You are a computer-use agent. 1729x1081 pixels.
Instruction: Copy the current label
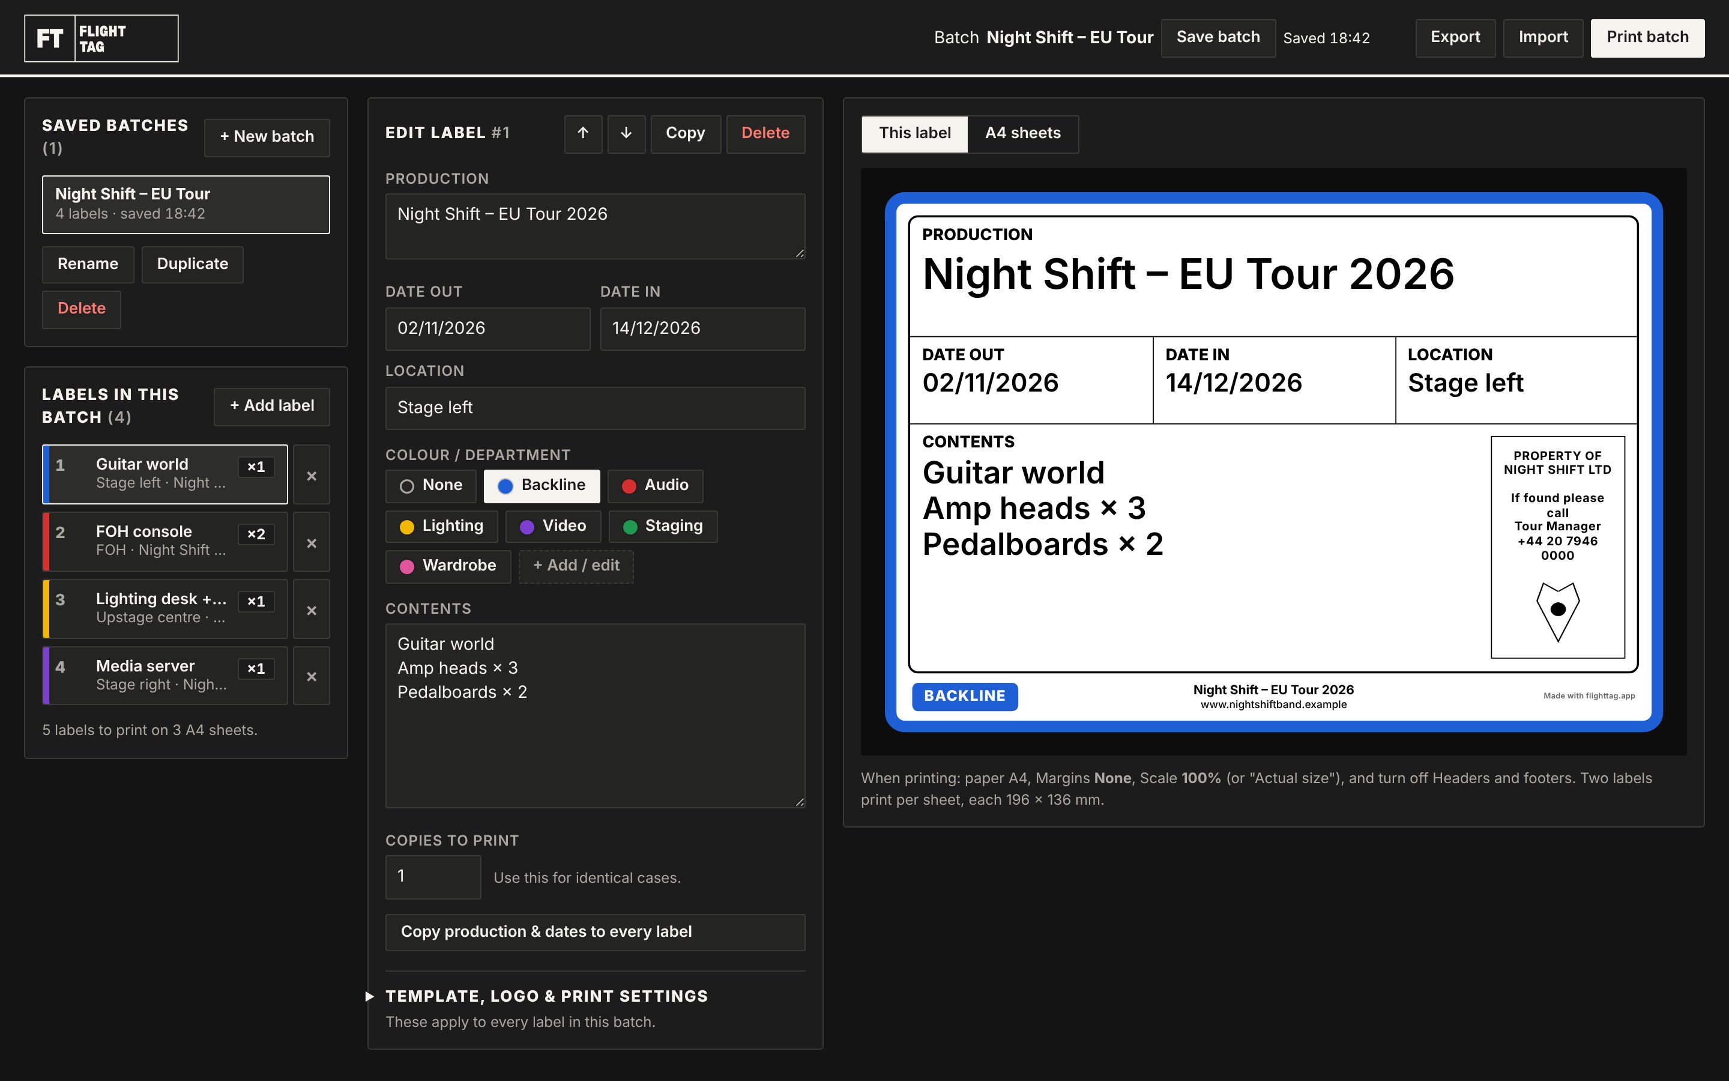click(x=685, y=134)
